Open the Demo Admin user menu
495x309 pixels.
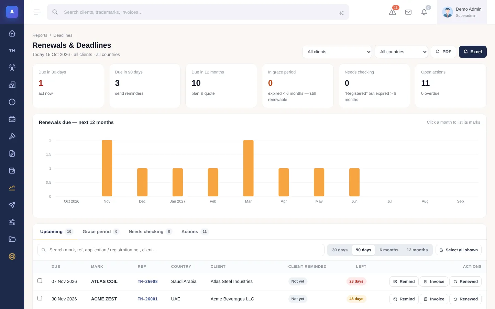tap(462, 12)
